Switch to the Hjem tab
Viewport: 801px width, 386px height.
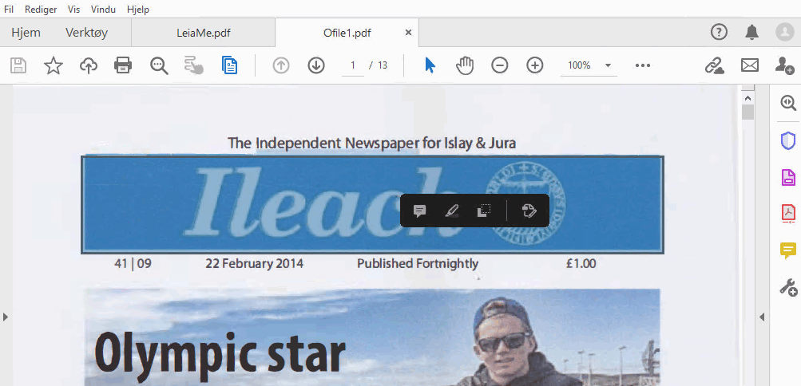[26, 33]
